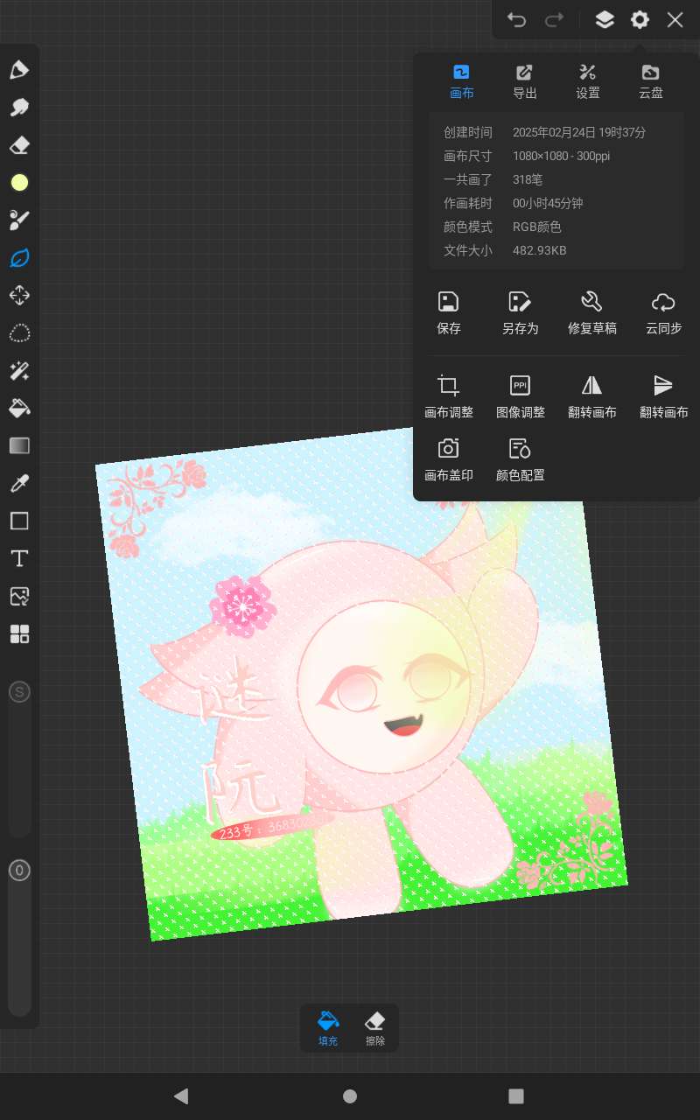This screenshot has height=1120, width=700.
Task: Pick the eraser tool in left toolbar
Action: click(19, 145)
